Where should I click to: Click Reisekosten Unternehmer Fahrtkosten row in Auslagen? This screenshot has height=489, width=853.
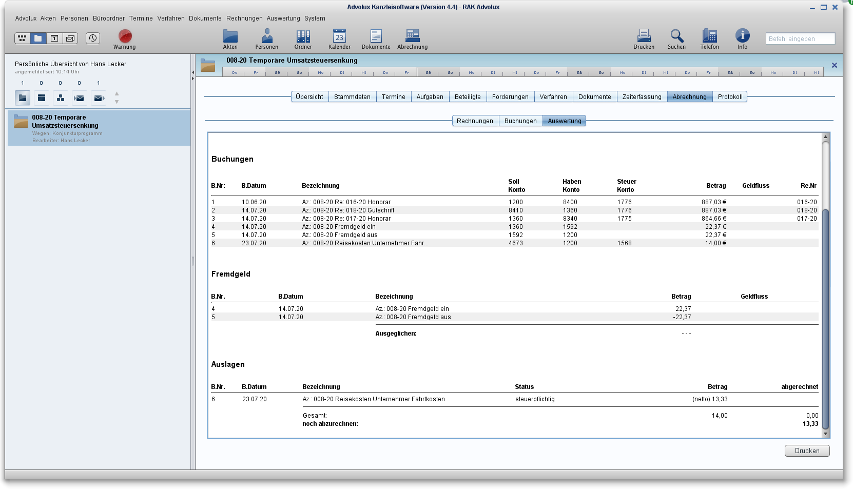point(514,399)
